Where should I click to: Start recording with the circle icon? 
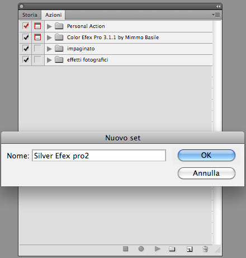[141, 248]
